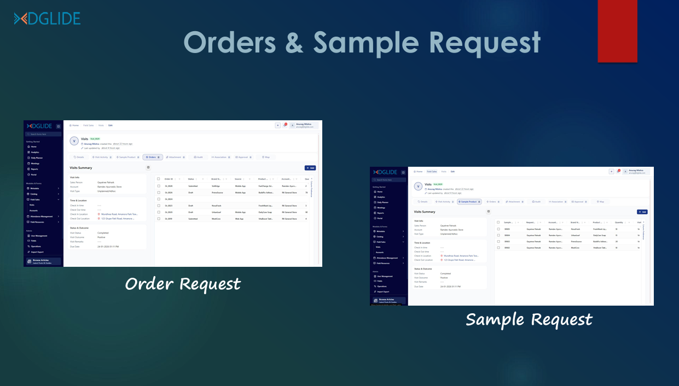Image resolution: width=679 pixels, height=386 pixels.
Task: Open Attachment tab in Sample Request screenshot
Action: (x=515, y=202)
